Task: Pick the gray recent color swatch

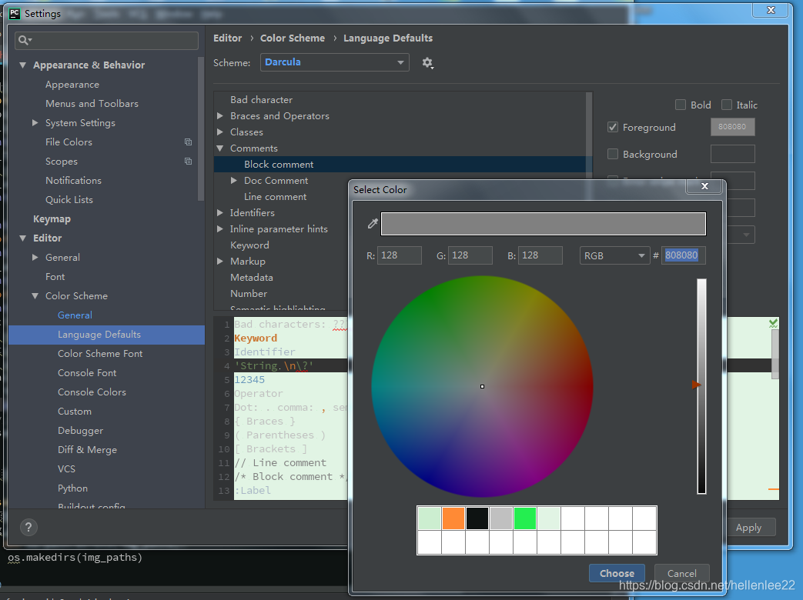Action: tap(501, 518)
